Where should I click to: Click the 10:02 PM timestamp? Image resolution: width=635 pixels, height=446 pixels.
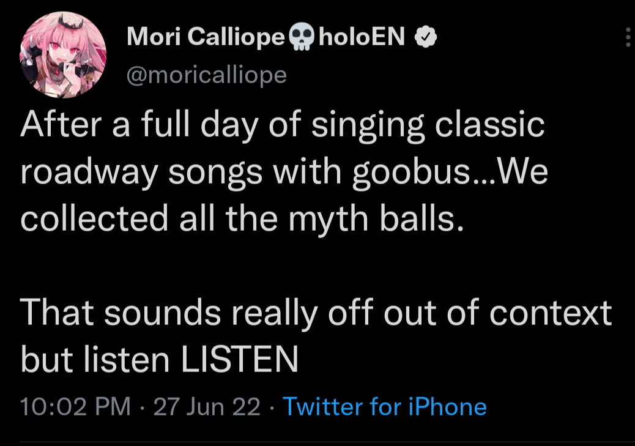point(75,406)
